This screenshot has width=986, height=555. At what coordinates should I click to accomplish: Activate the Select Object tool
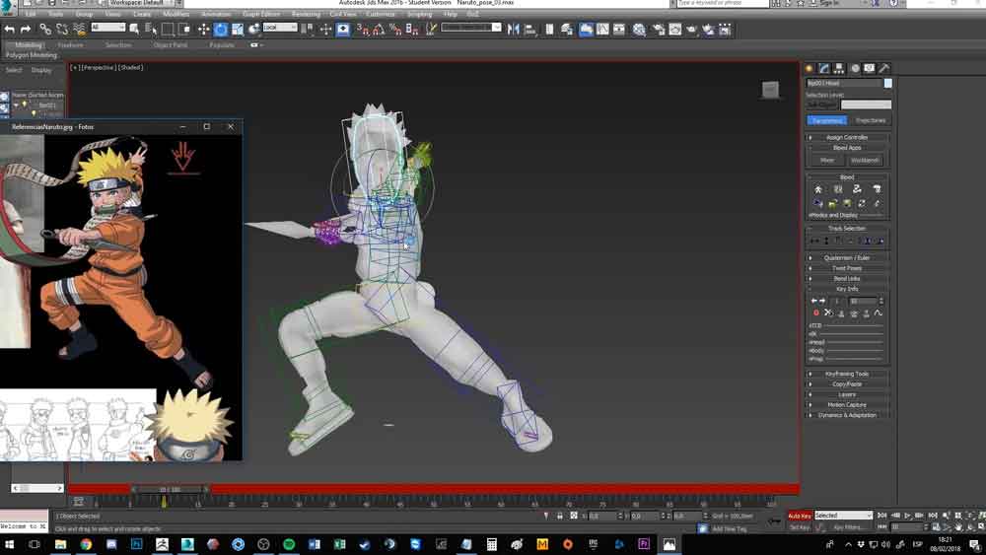134,29
